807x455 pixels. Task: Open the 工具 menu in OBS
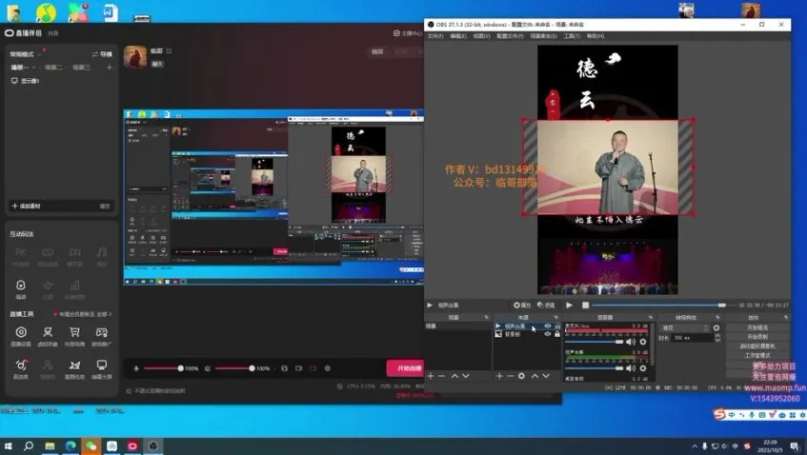point(571,35)
